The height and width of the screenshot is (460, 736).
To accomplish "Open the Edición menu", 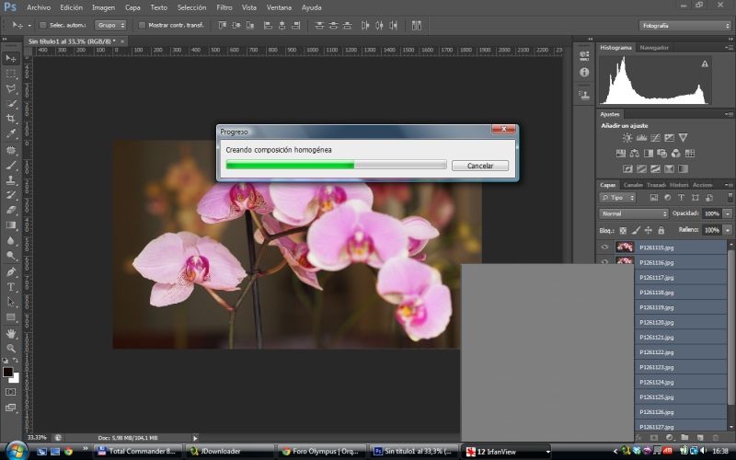I will pos(72,7).
